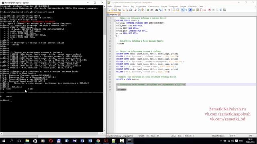Open the Файл menu
The image size is (257, 144).
pyautogui.click(x=110, y=6)
